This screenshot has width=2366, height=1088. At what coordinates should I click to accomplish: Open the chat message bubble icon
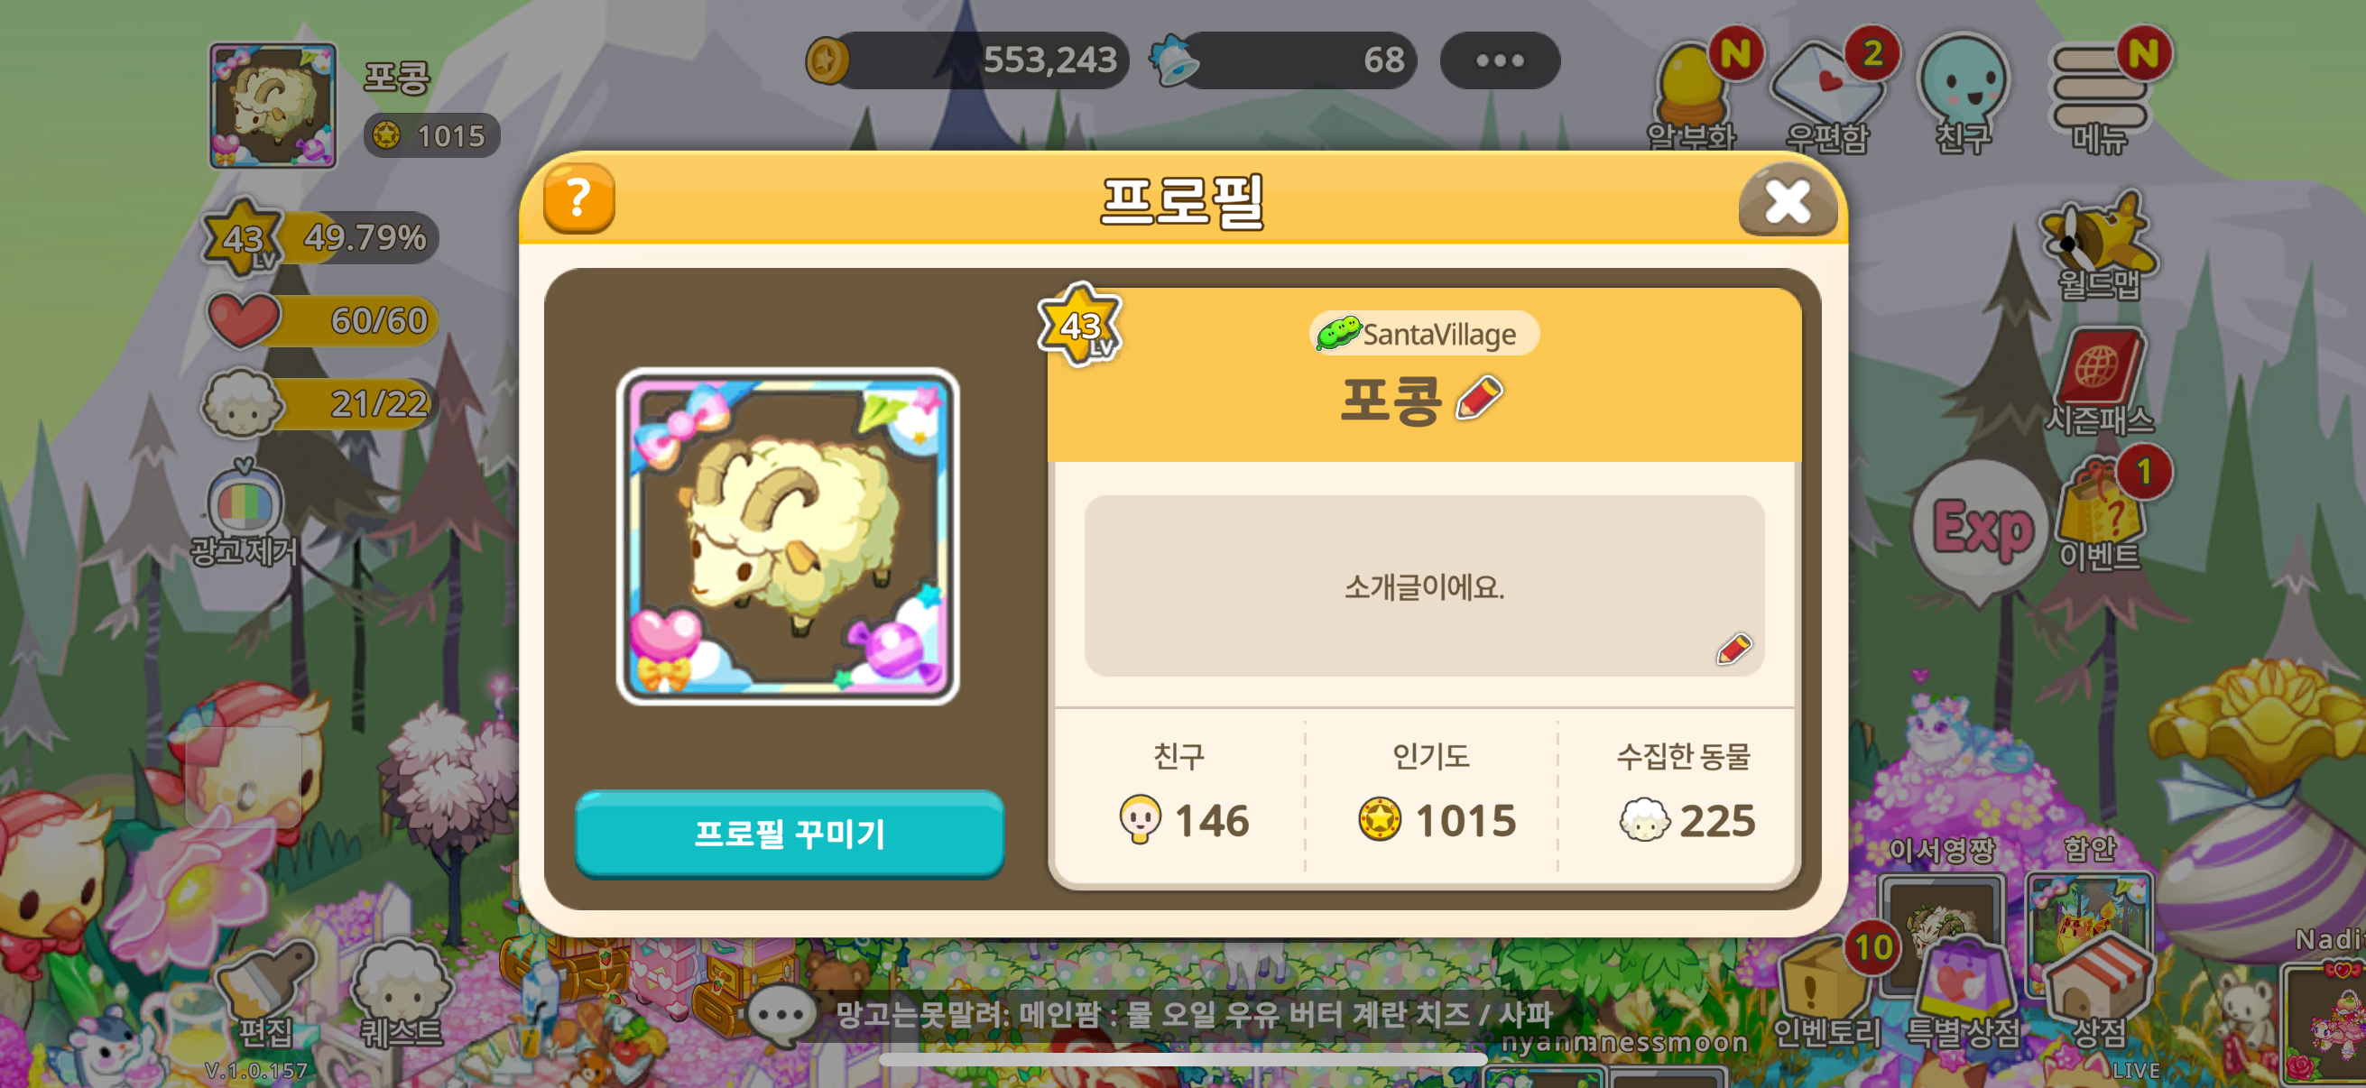[x=781, y=1015]
